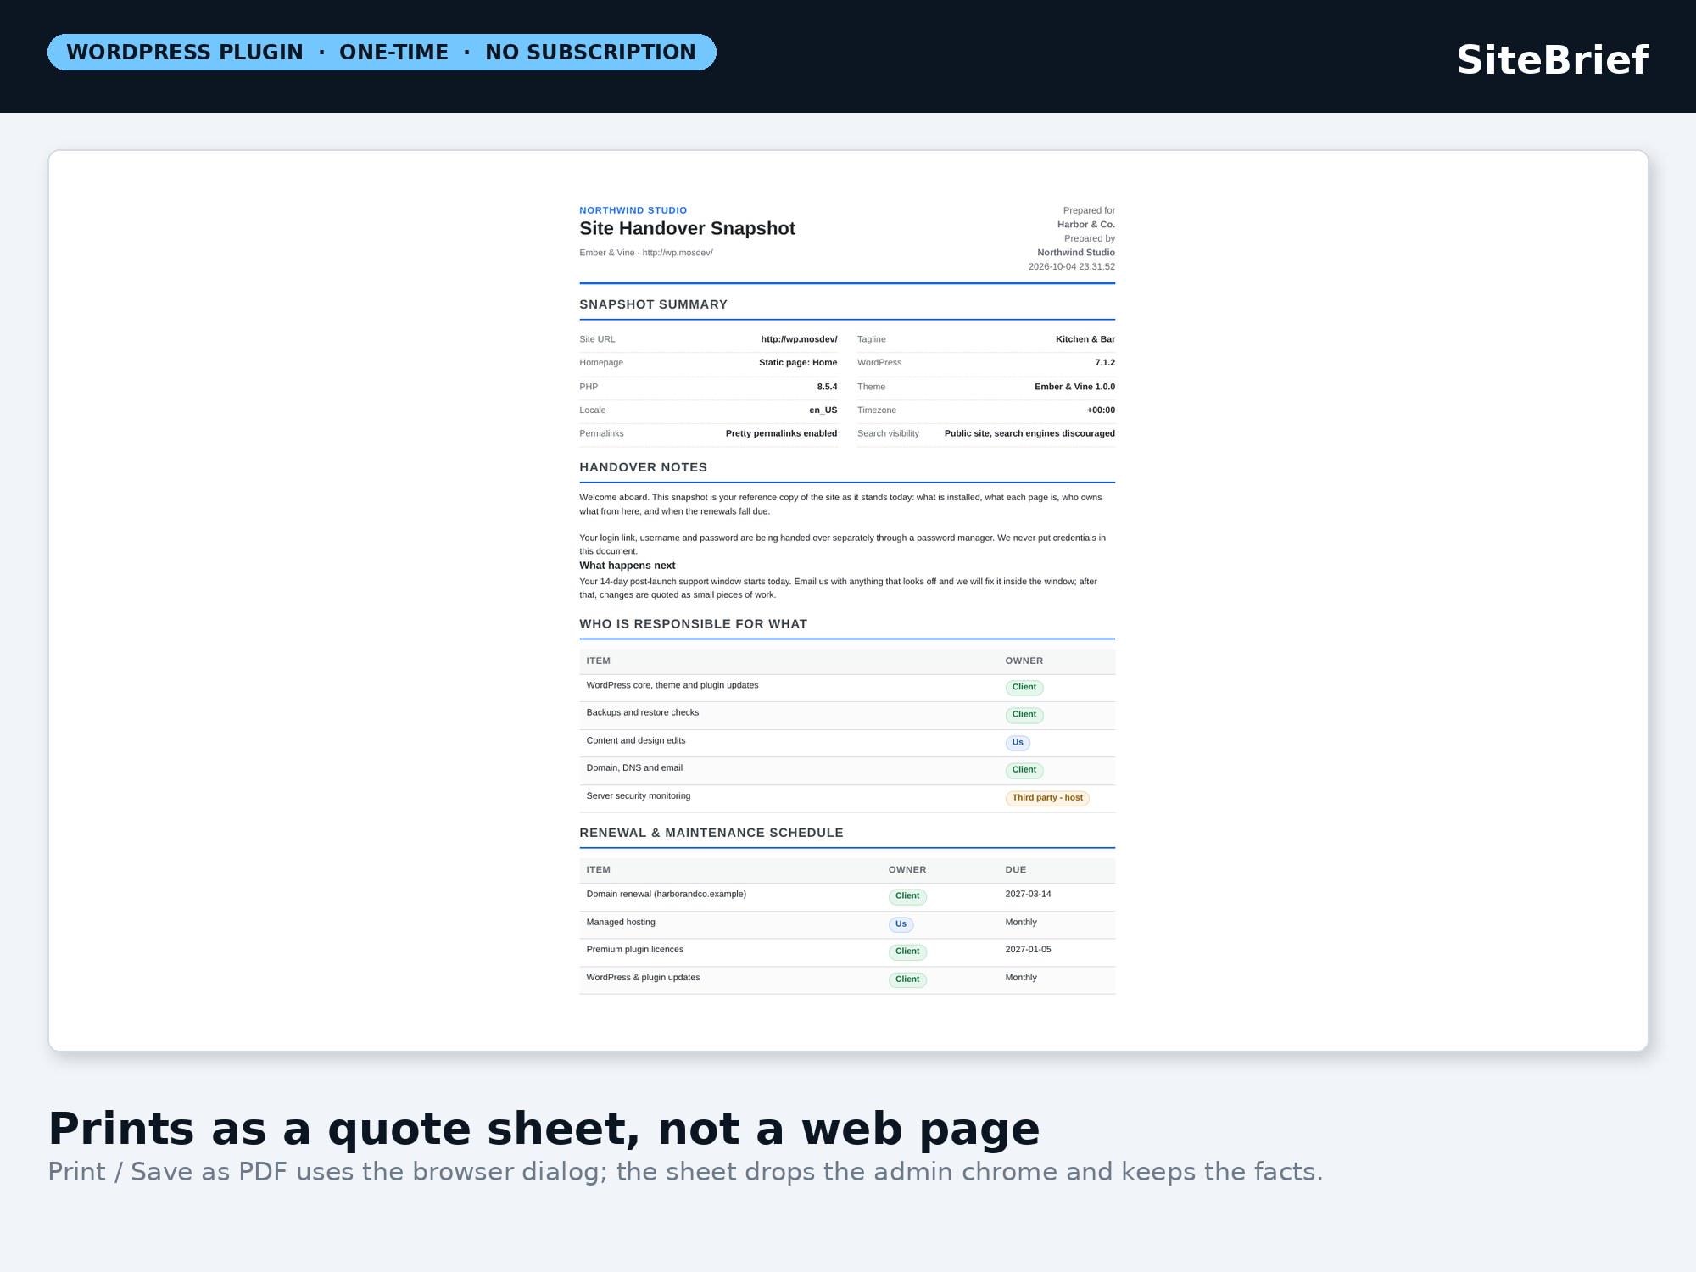
Task: Click the timestamp 2026-10-04 23:31:52
Action: 1071,266
